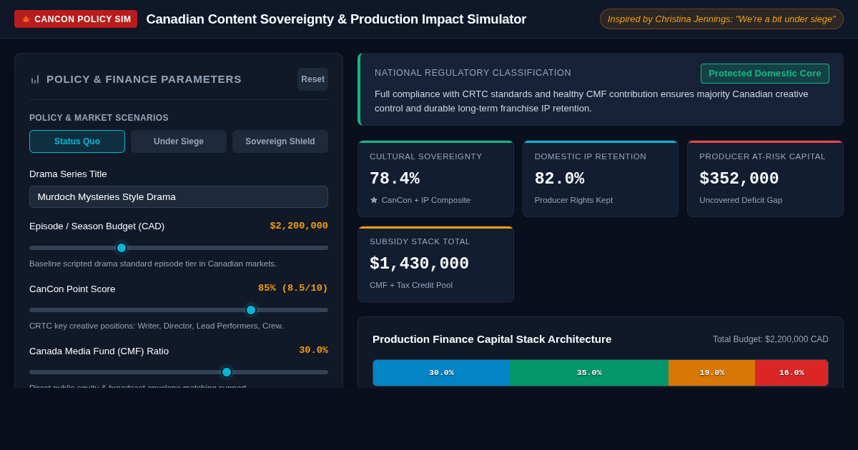Click the Policy & Market Scenarios label
The image size is (858, 450).
click(x=99, y=118)
